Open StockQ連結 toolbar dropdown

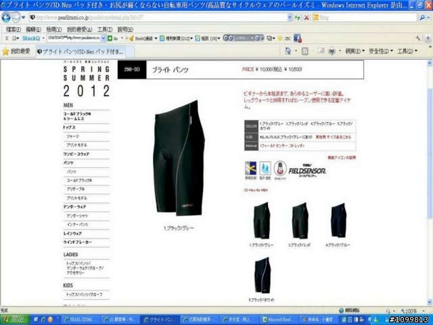point(143,39)
